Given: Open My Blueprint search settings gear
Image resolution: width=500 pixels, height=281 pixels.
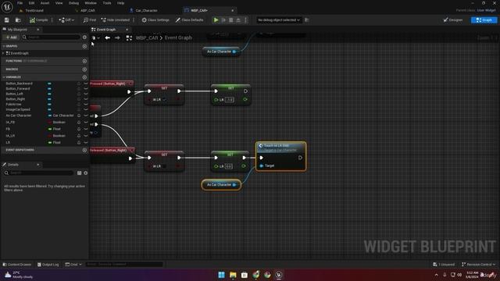Looking at the screenshot, I should (84, 37).
